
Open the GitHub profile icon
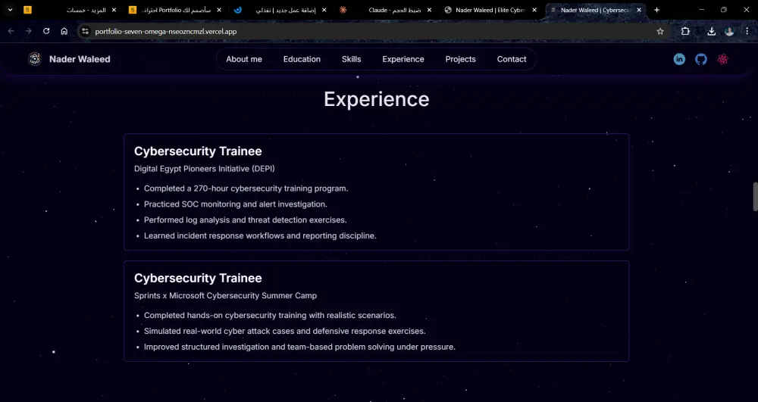(701, 59)
